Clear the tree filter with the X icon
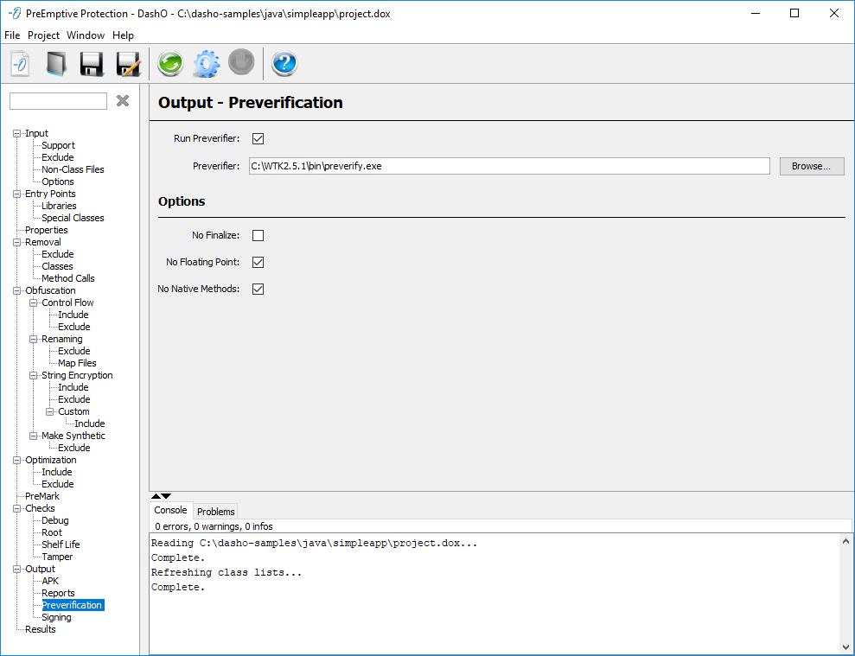The width and height of the screenshot is (855, 656). 123,101
